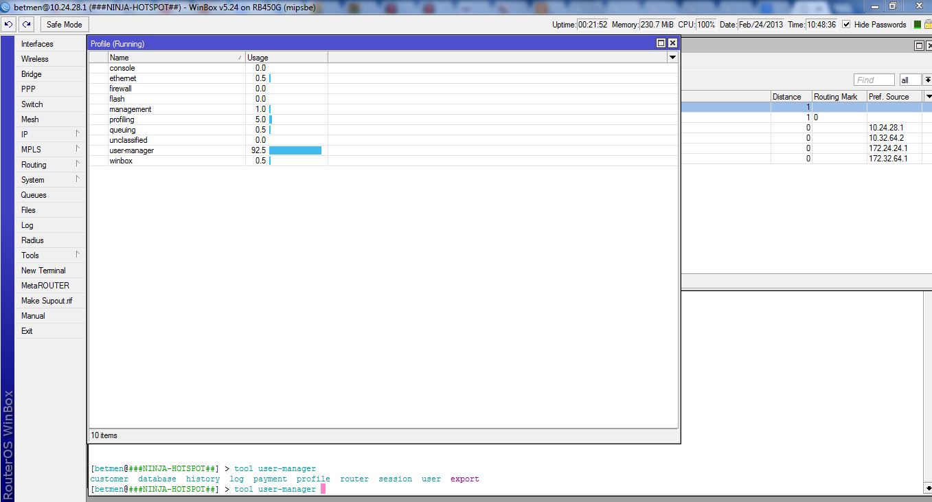This screenshot has width=932, height=502.
Task: Click the yellow padlock icon
Action: 927,25
